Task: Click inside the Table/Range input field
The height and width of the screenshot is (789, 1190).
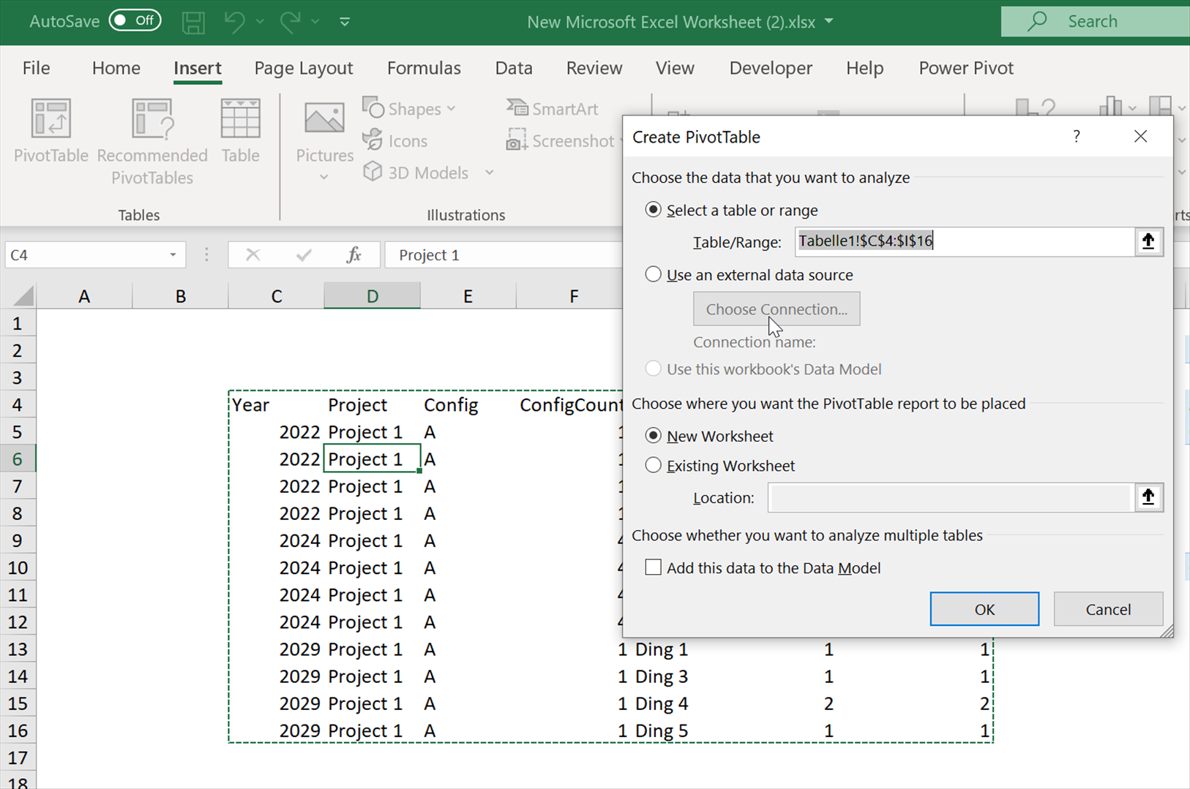Action: coord(965,241)
